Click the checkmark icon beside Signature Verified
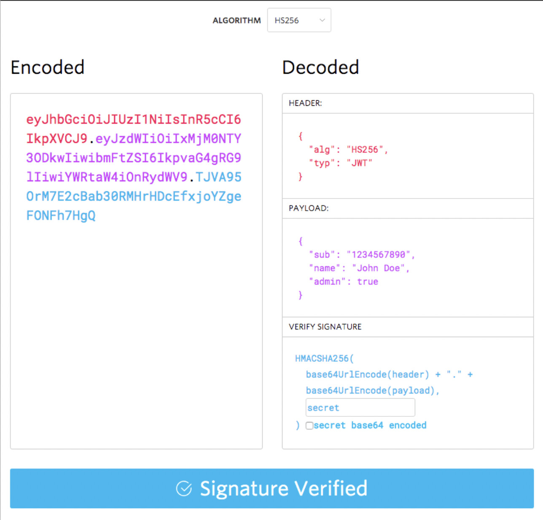This screenshot has height=520, width=543. 184,488
